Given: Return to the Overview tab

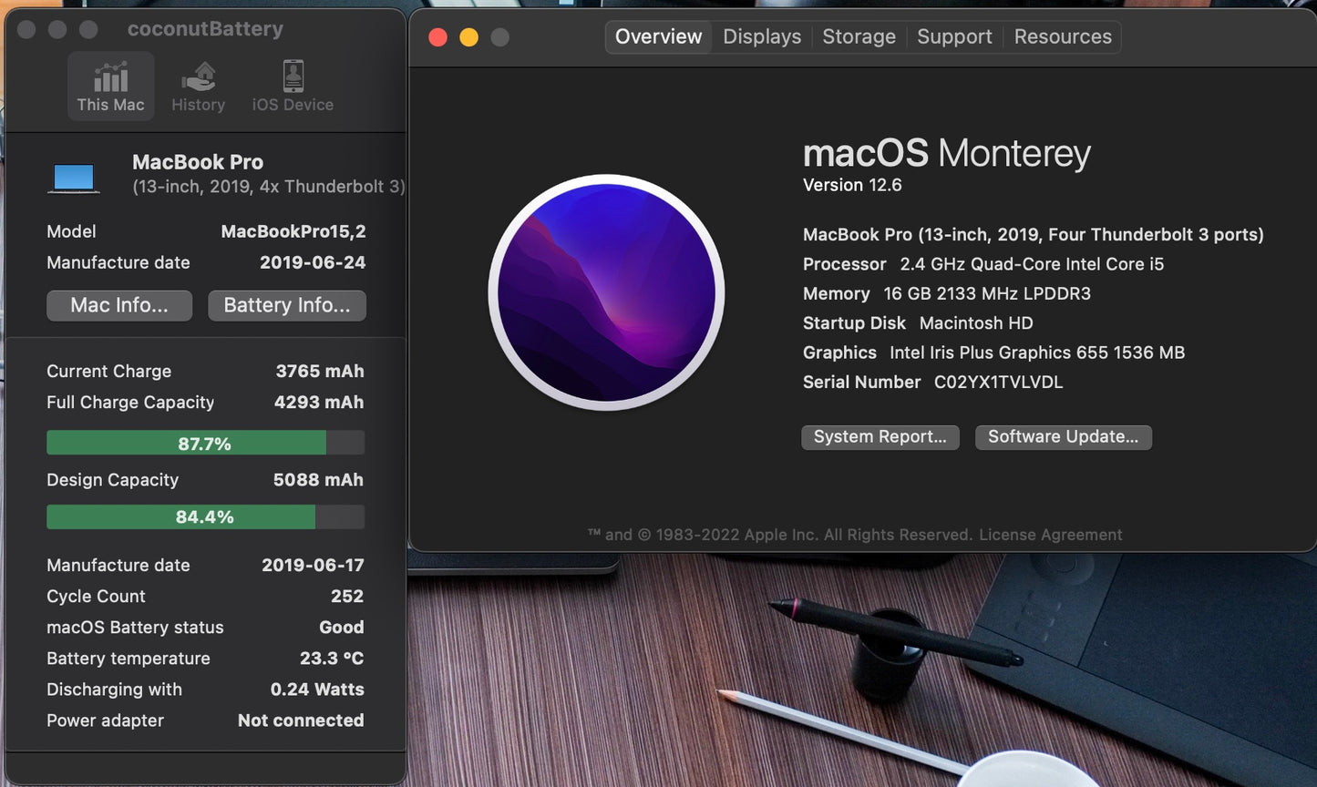Looking at the screenshot, I should pyautogui.click(x=658, y=36).
